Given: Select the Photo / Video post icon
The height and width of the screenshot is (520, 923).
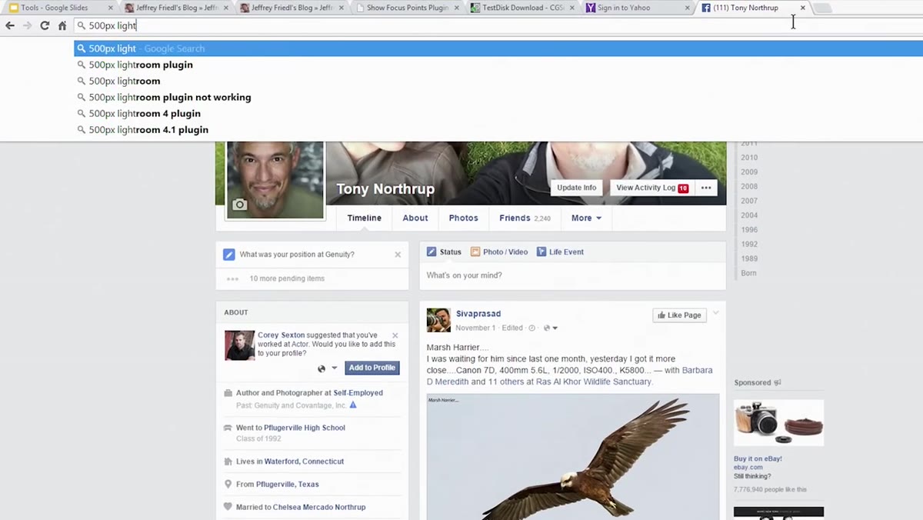Looking at the screenshot, I should (x=475, y=252).
